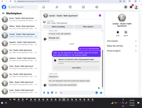Show hidden system tray icons
This screenshot has width=142, height=108.
click(120, 103)
